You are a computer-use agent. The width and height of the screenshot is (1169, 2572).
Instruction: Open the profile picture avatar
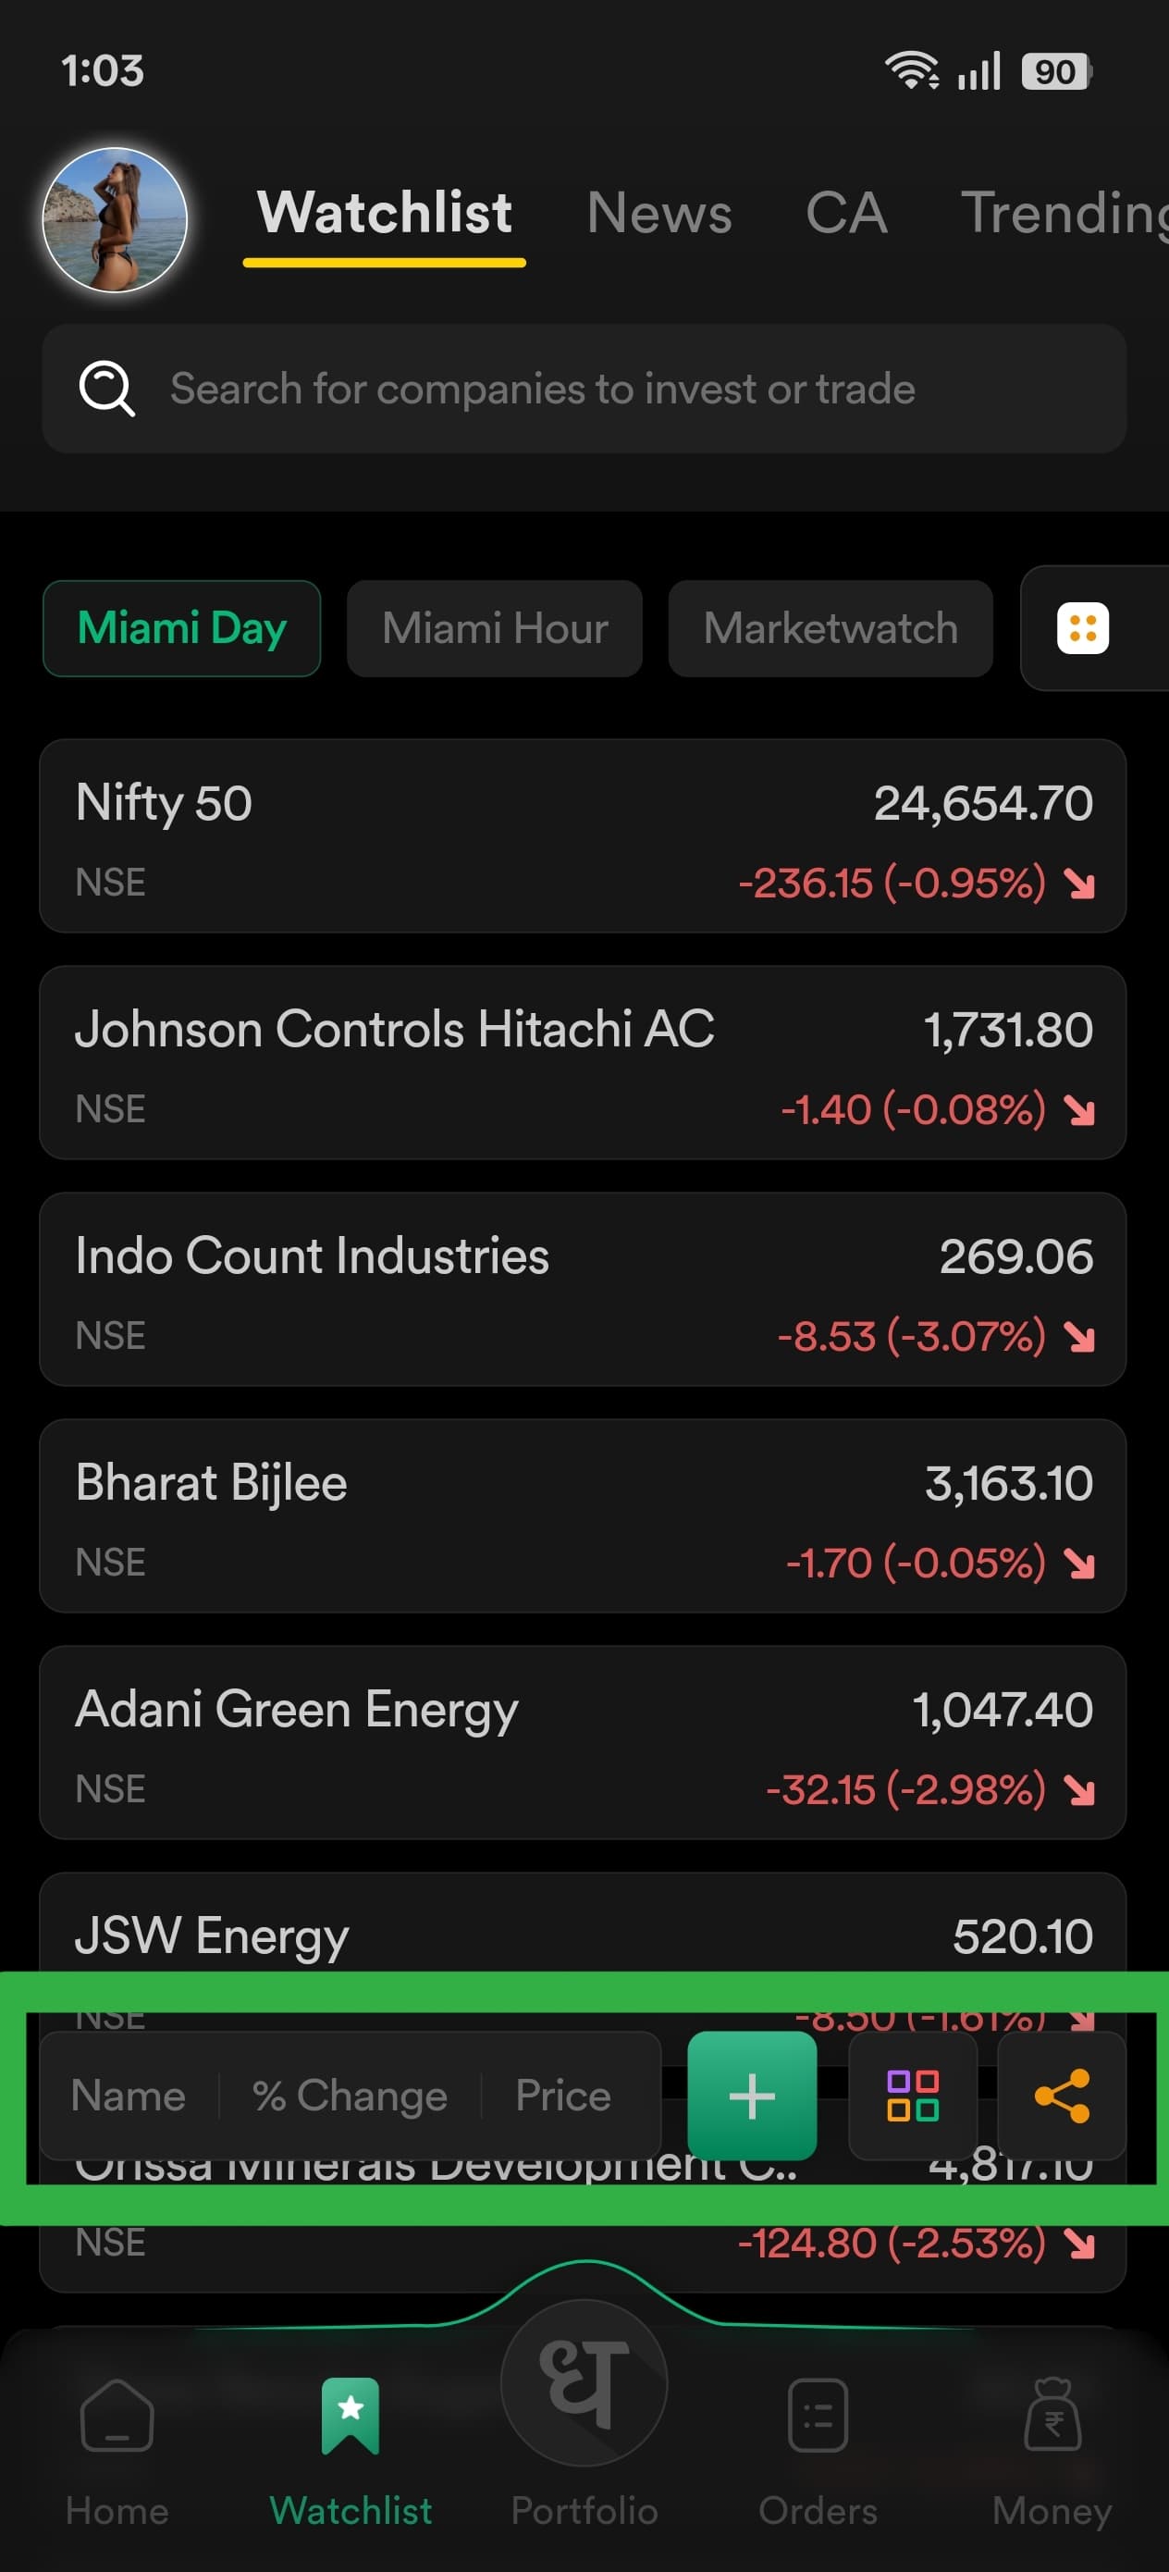115,219
